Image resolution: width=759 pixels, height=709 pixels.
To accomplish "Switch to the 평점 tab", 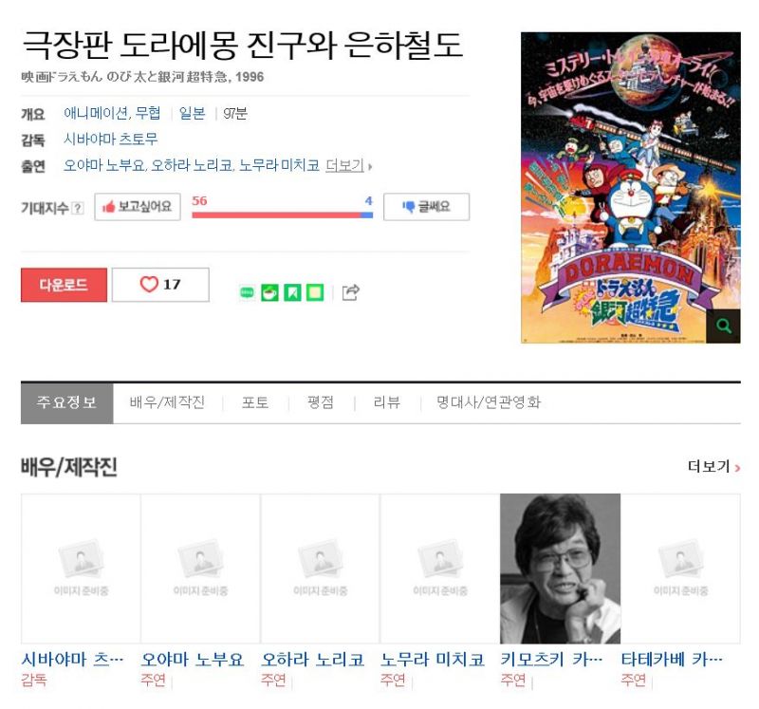I will [321, 402].
